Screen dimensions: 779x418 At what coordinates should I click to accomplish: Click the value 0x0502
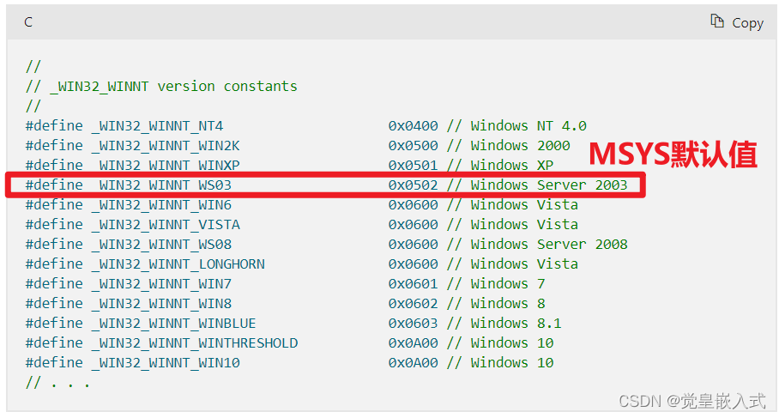point(414,185)
